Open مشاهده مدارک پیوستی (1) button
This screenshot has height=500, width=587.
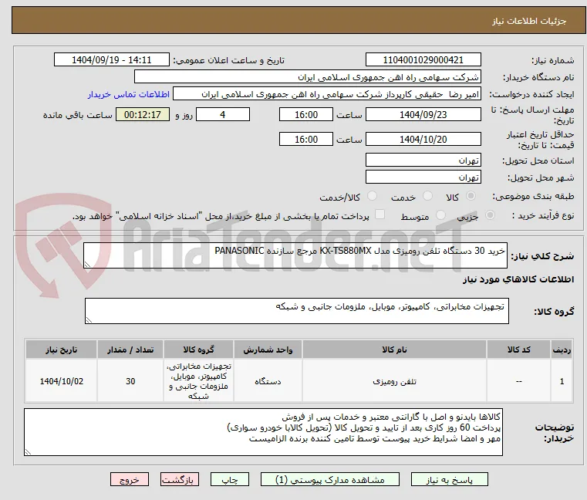[330, 479]
